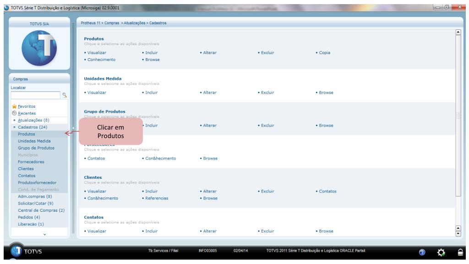Select Fornecedores in the sidebar tree
Image resolution: width=469 pixels, height=264 pixels.
[x=31, y=162]
